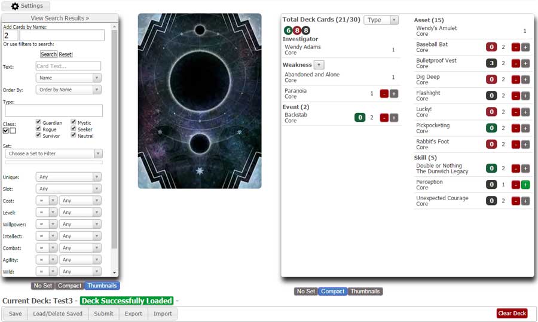Viewport: 538px width, 322px height.
Task: Open Settings with the gear icon
Action: pyautogui.click(x=26, y=6)
